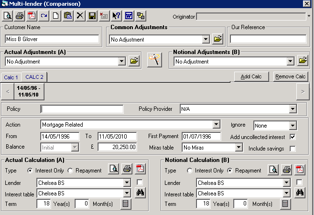
Task: Tick the Include savings checkbox
Action: pyautogui.click(x=292, y=149)
